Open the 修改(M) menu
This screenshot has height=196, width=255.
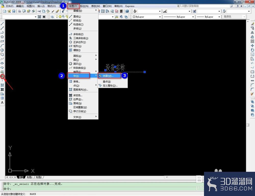coord(96,6)
